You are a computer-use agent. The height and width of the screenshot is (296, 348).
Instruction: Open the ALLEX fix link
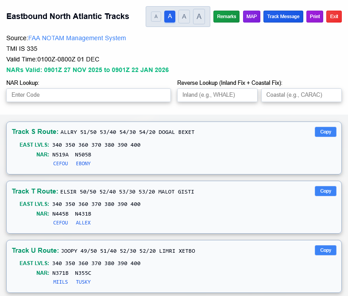click(x=83, y=223)
